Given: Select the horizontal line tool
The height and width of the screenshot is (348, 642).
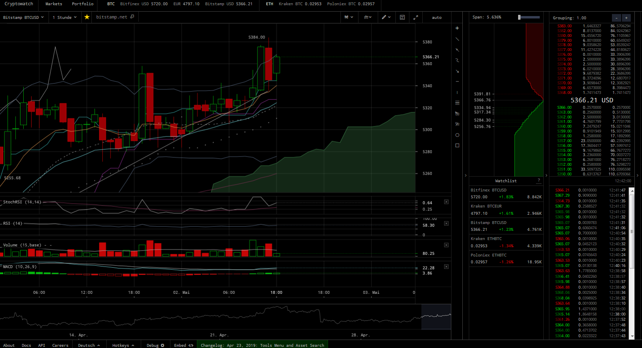Looking at the screenshot, I should (x=457, y=81).
